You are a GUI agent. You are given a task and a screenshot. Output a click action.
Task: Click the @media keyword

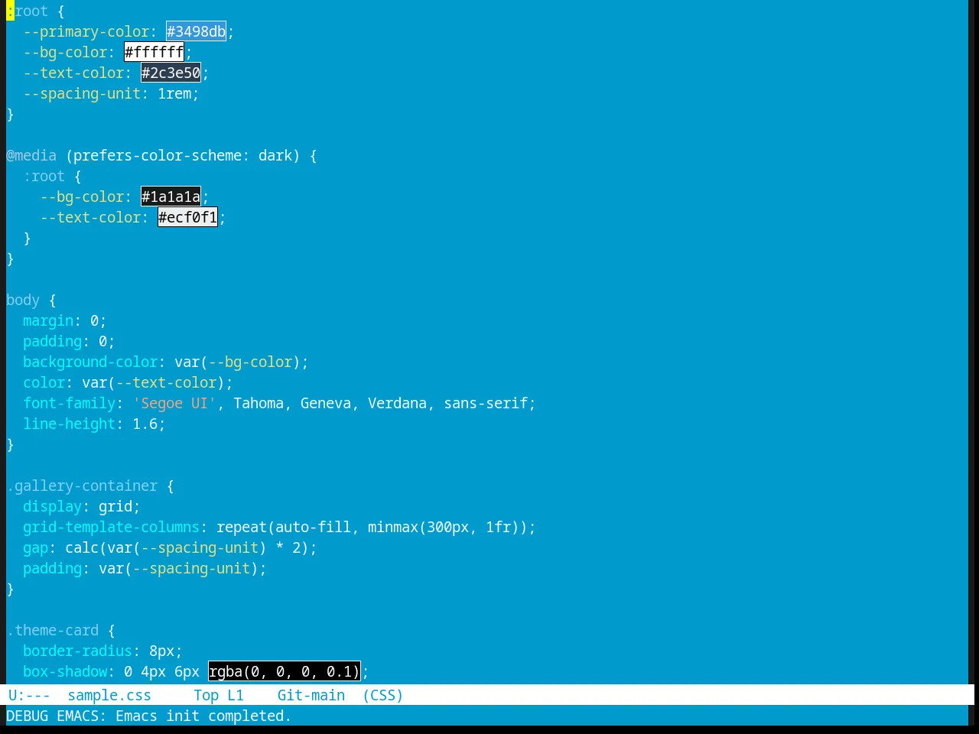click(31, 155)
